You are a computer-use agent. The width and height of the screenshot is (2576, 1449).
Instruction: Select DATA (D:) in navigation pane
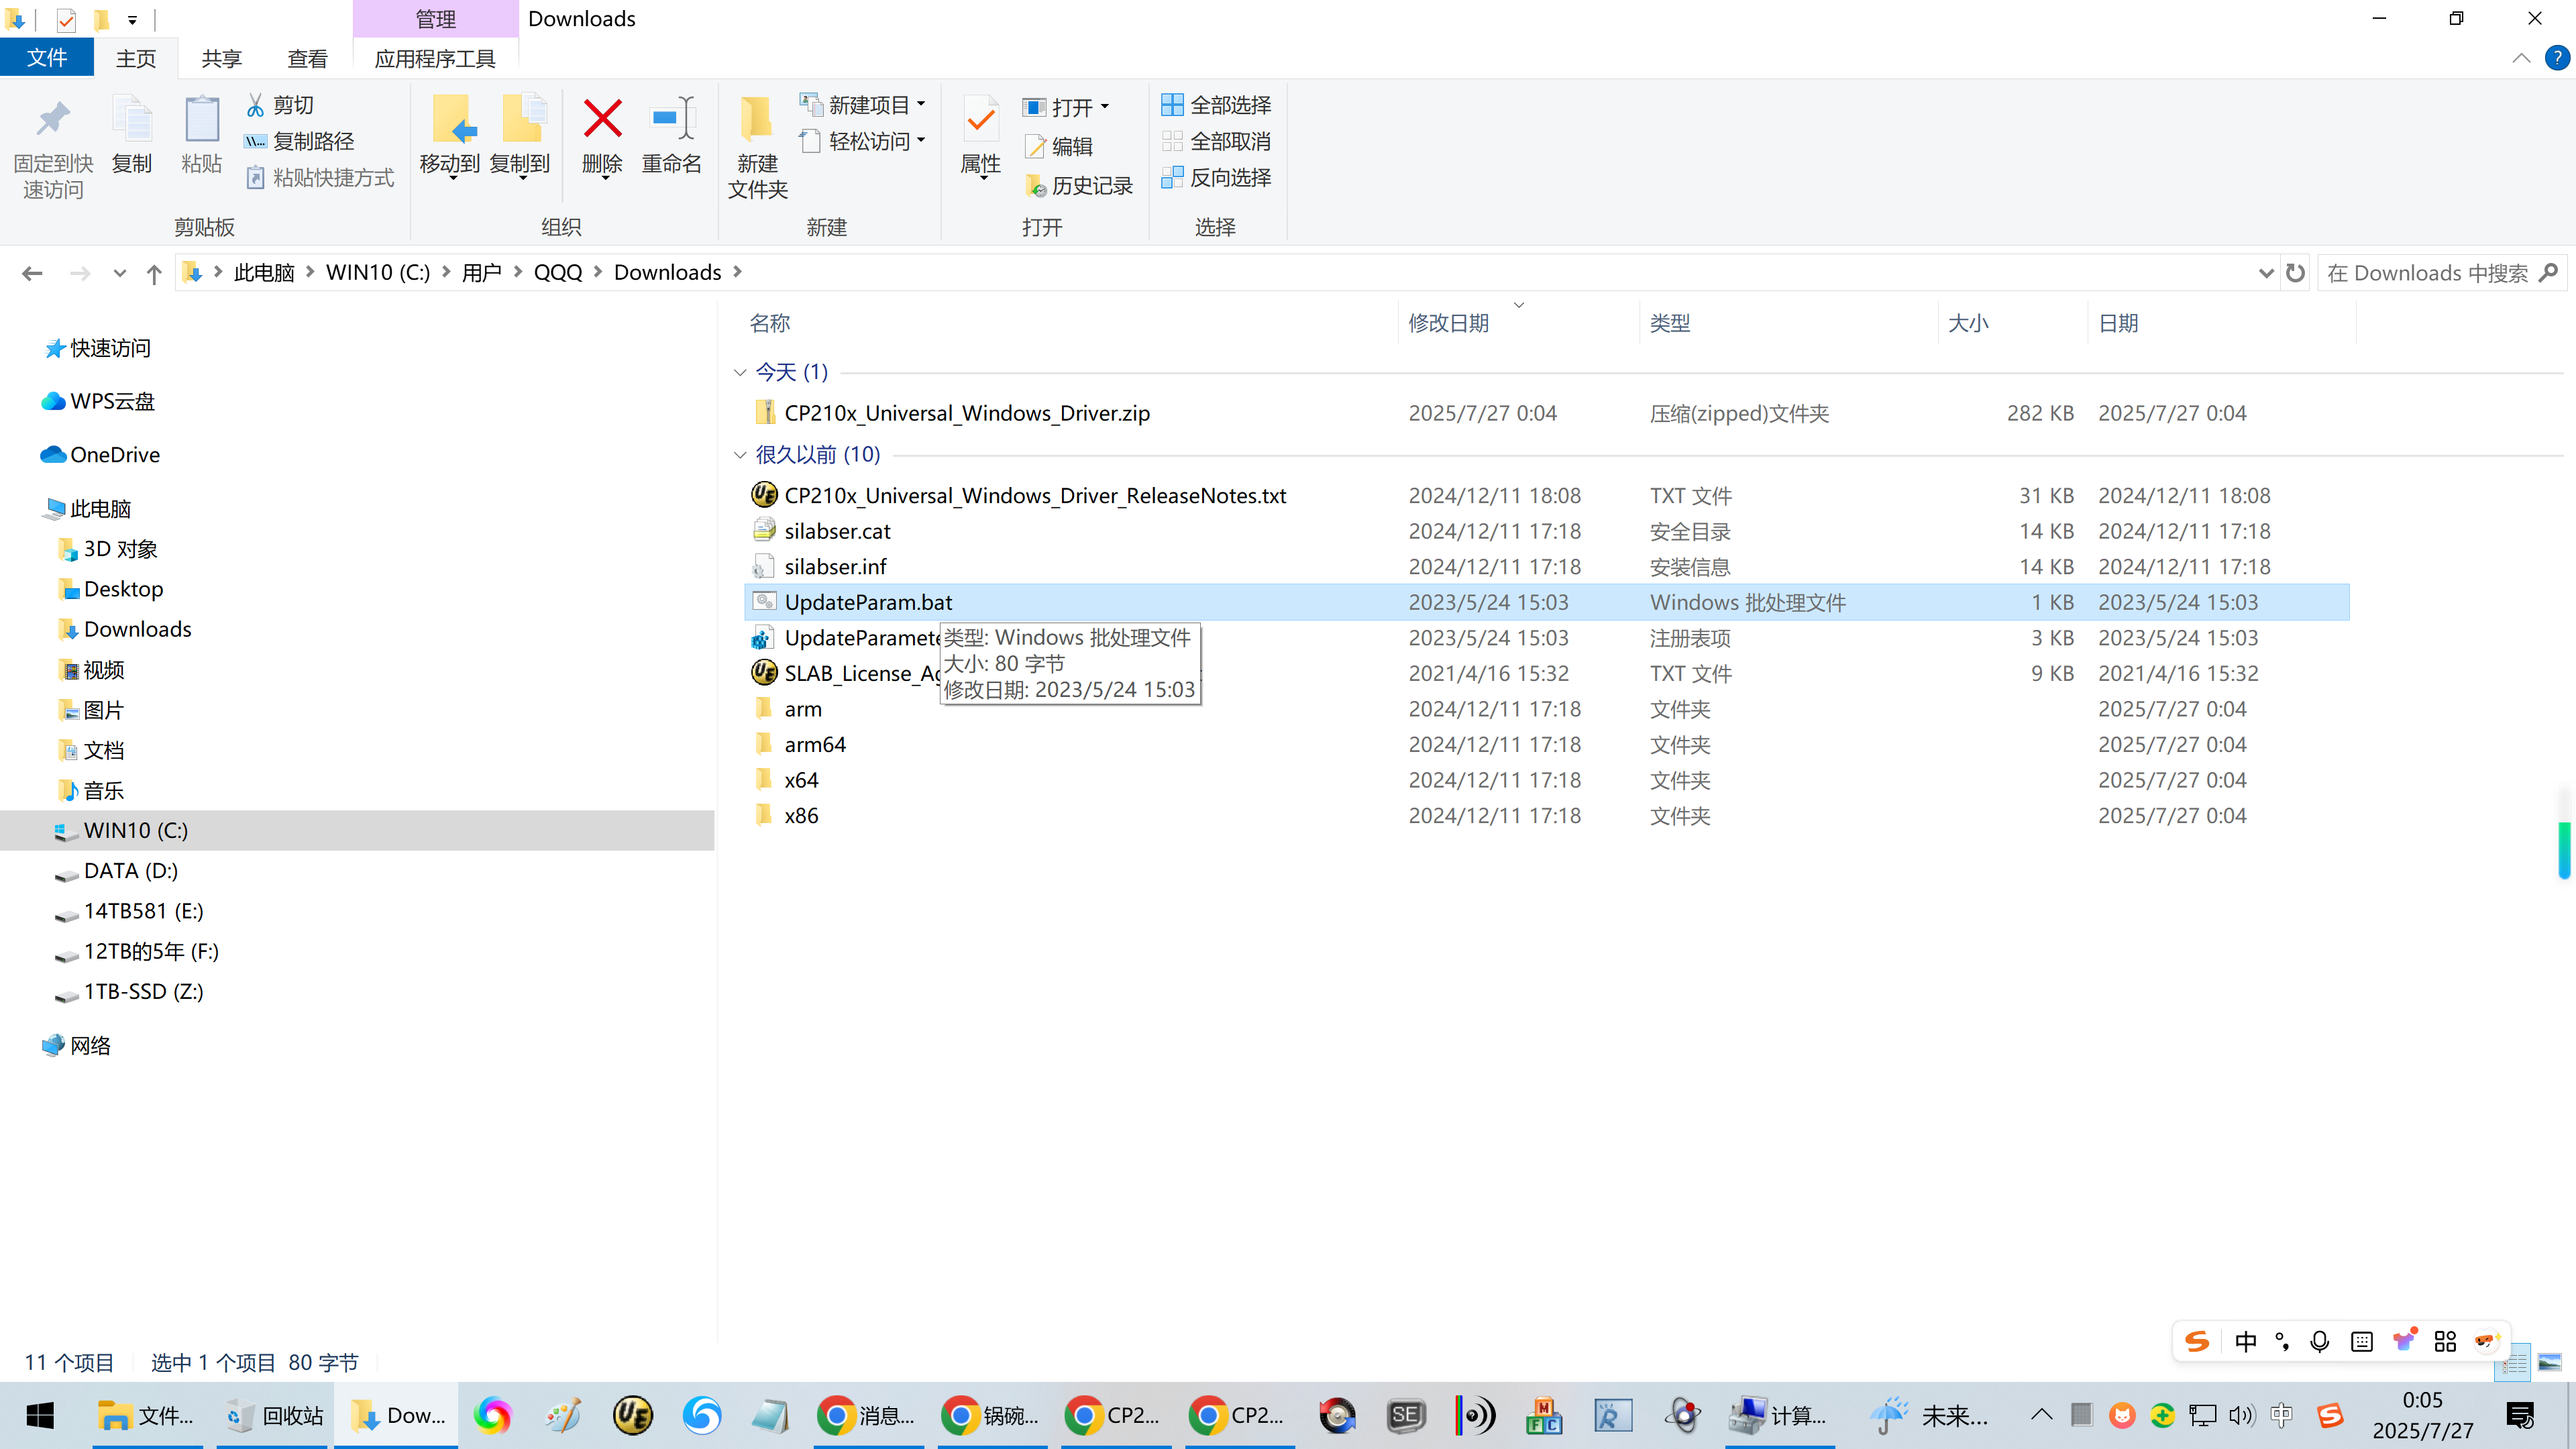(131, 871)
